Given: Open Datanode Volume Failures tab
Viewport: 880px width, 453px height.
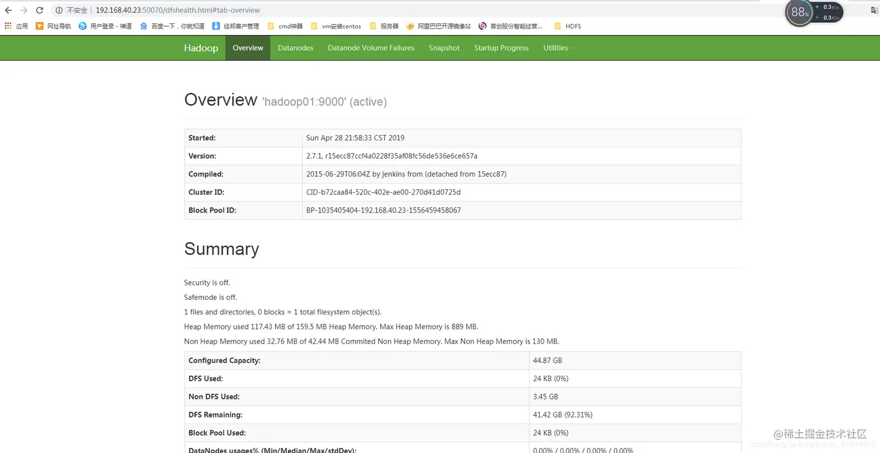Looking at the screenshot, I should (371, 48).
